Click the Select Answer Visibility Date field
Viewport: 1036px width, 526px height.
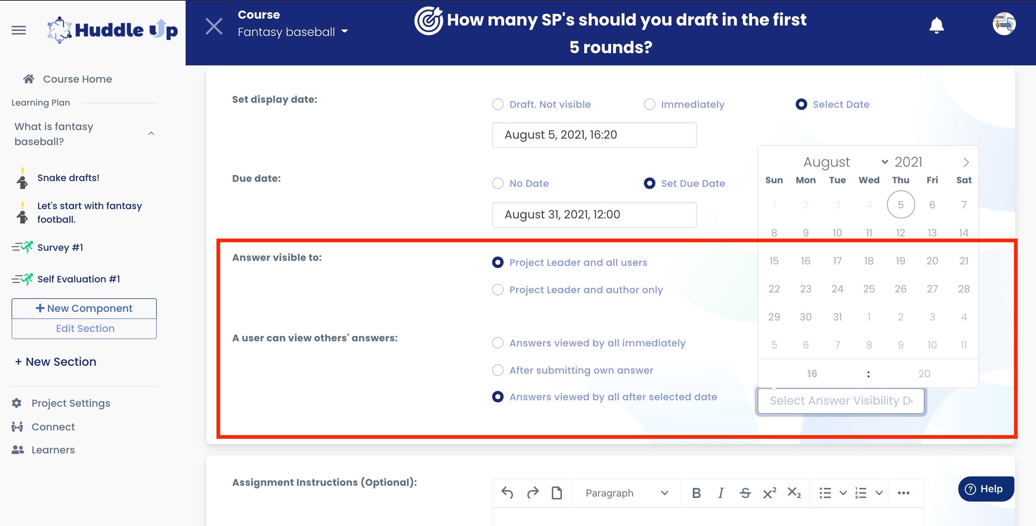(841, 400)
